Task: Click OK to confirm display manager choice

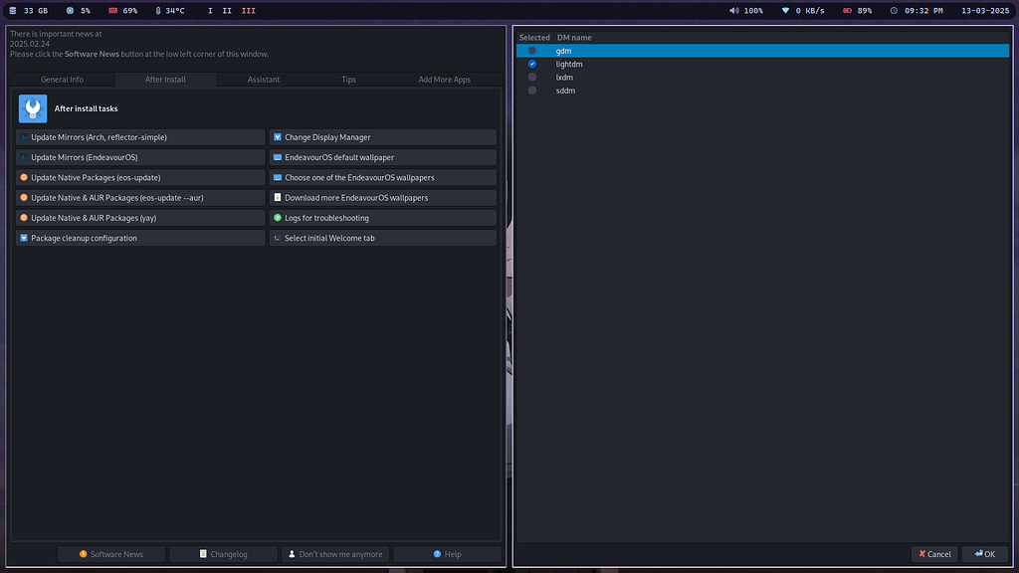Action: (x=984, y=554)
